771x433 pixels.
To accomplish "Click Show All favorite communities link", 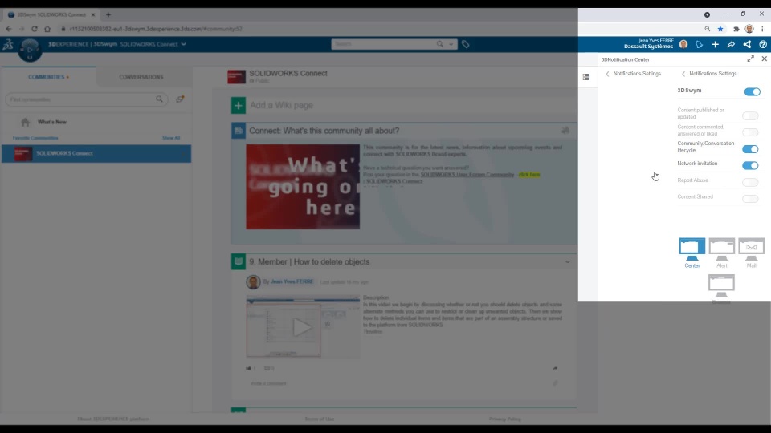I will pyautogui.click(x=171, y=138).
